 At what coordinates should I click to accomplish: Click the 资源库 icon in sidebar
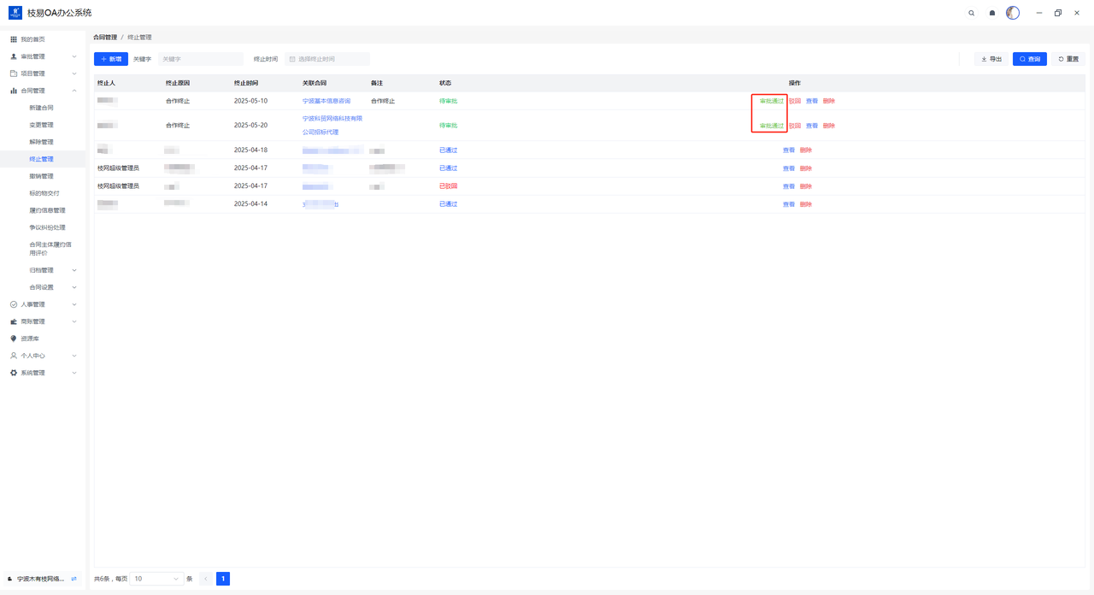pos(14,339)
